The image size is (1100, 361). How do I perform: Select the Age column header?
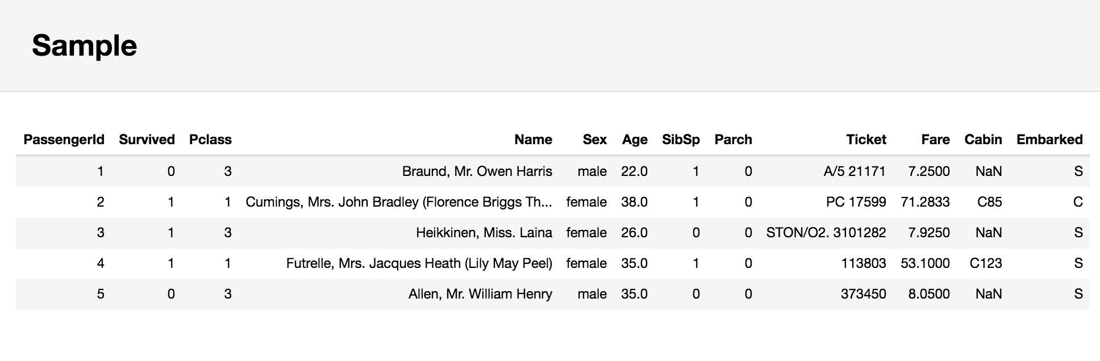point(635,140)
